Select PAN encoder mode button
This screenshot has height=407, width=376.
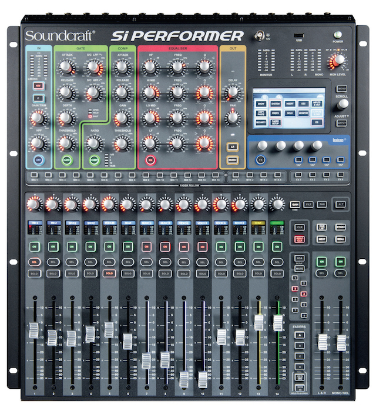(321, 205)
